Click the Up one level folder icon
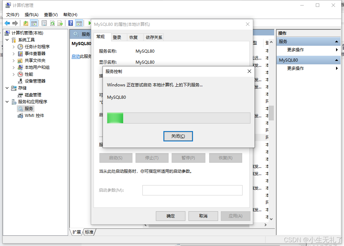The height and width of the screenshot is (246, 344). click(26, 23)
